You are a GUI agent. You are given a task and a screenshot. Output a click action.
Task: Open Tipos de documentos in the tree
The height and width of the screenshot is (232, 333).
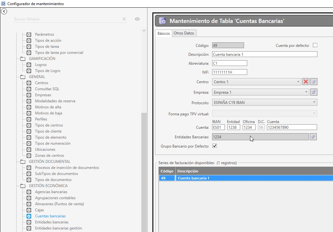53,180
